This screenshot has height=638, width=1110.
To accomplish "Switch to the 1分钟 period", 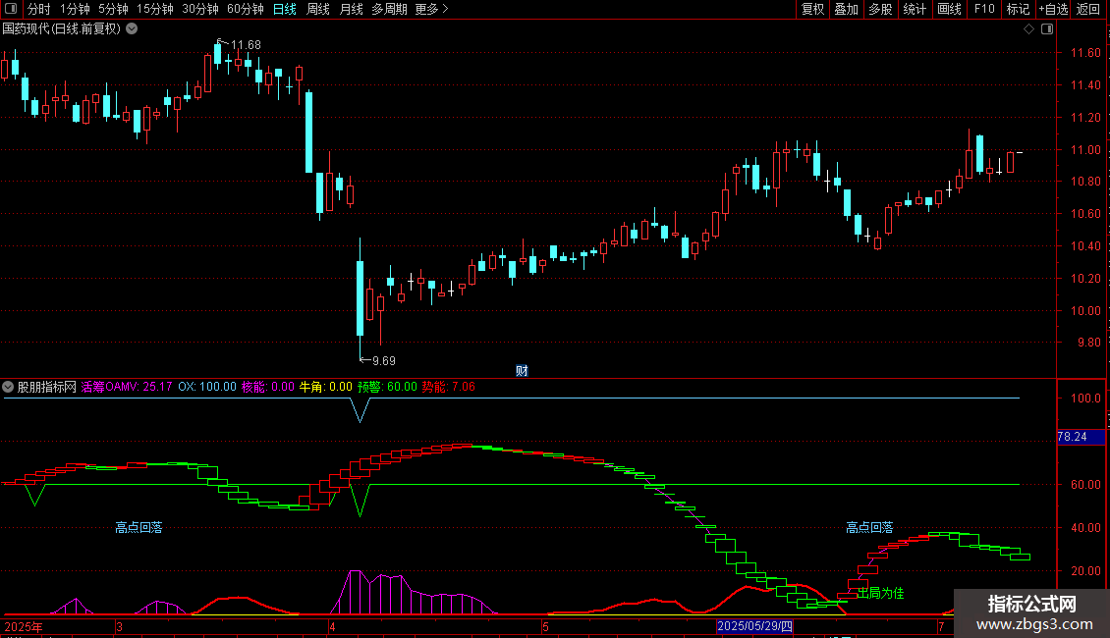I will pos(75,9).
